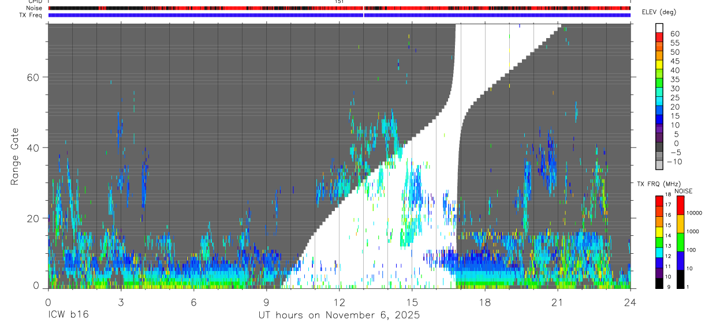Pick the black bottom segment of TX FRQ bar
This screenshot has width=709, height=327.
point(659,283)
